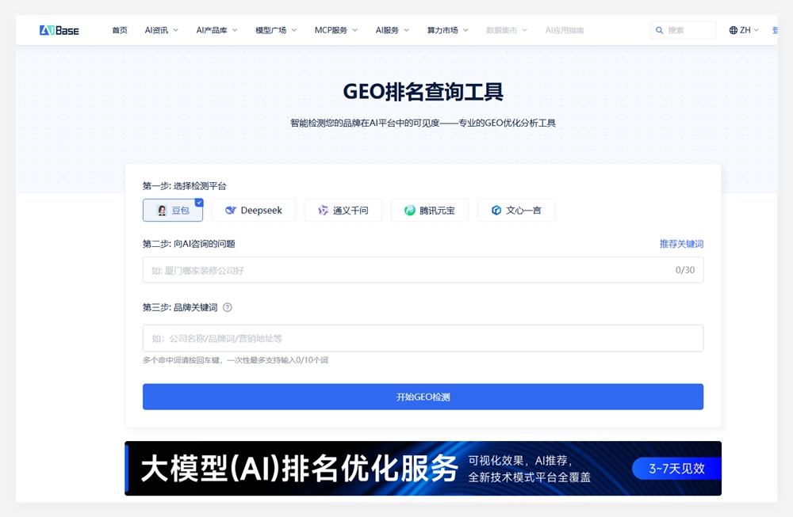The image size is (793, 517).
Task: Select the Deepseek platform icon
Action: pyautogui.click(x=230, y=210)
